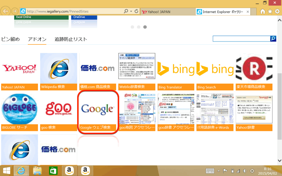Open the 追跡防止リスト tab
Screen dimensions: 282x176
click(71, 39)
